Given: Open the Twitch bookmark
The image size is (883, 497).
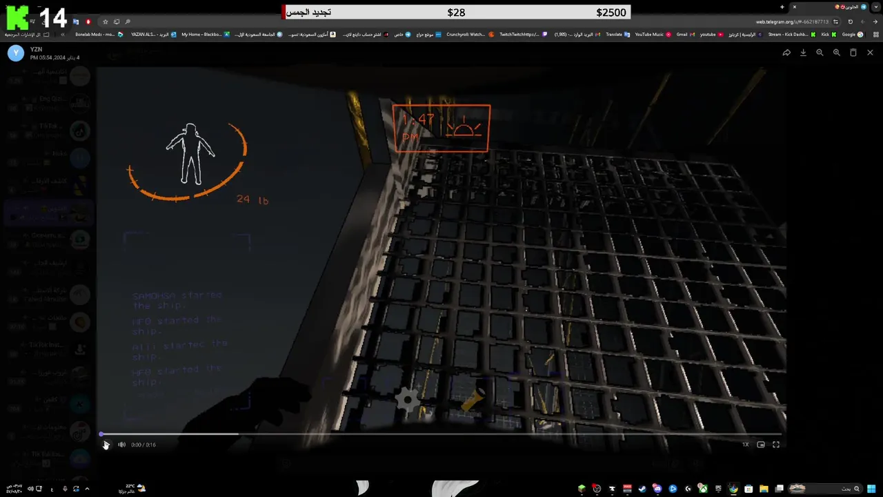Looking at the screenshot, I should pos(523,34).
